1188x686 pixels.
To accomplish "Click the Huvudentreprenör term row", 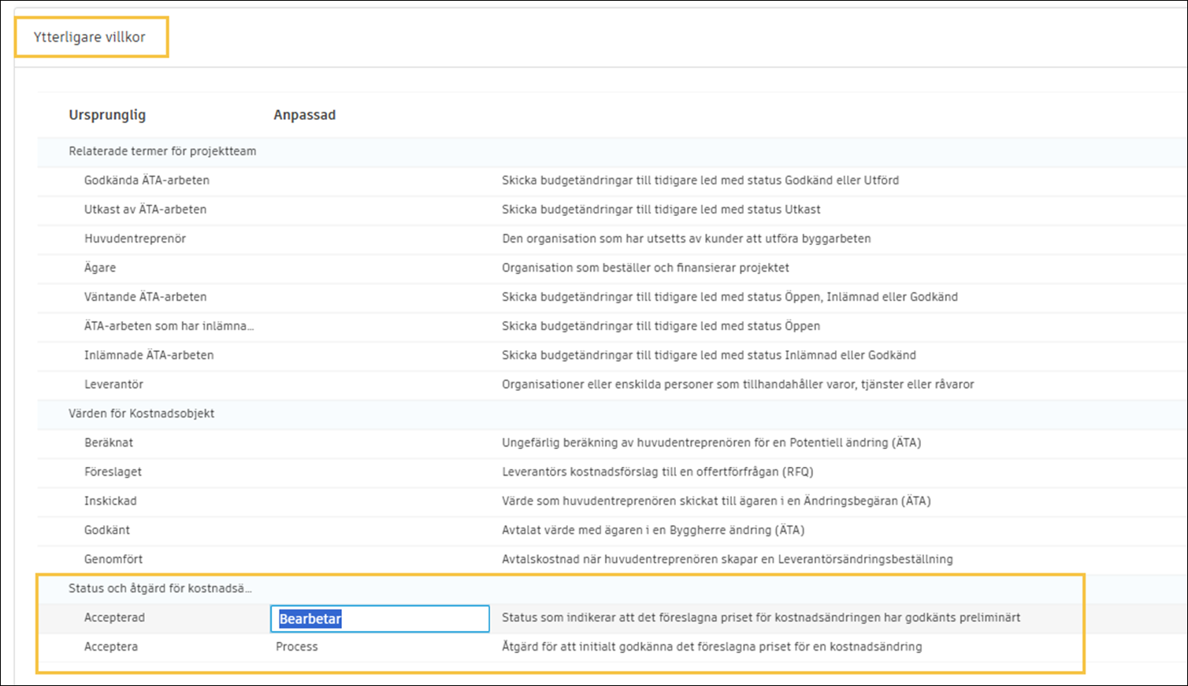I will point(135,239).
